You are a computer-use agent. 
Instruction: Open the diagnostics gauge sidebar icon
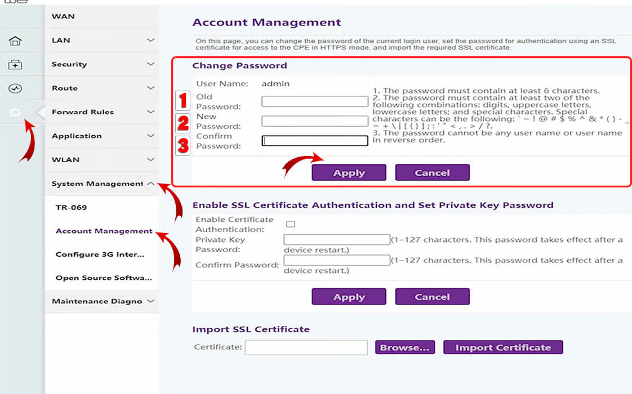[x=15, y=88]
